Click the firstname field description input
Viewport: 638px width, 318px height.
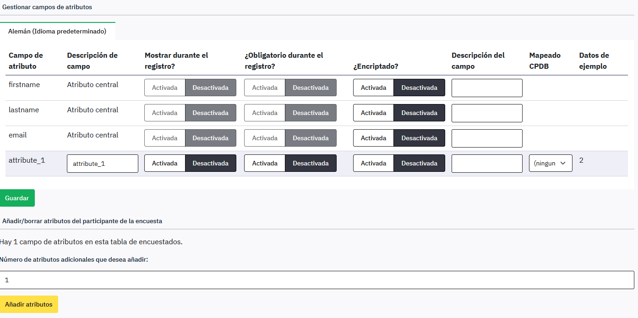486,88
